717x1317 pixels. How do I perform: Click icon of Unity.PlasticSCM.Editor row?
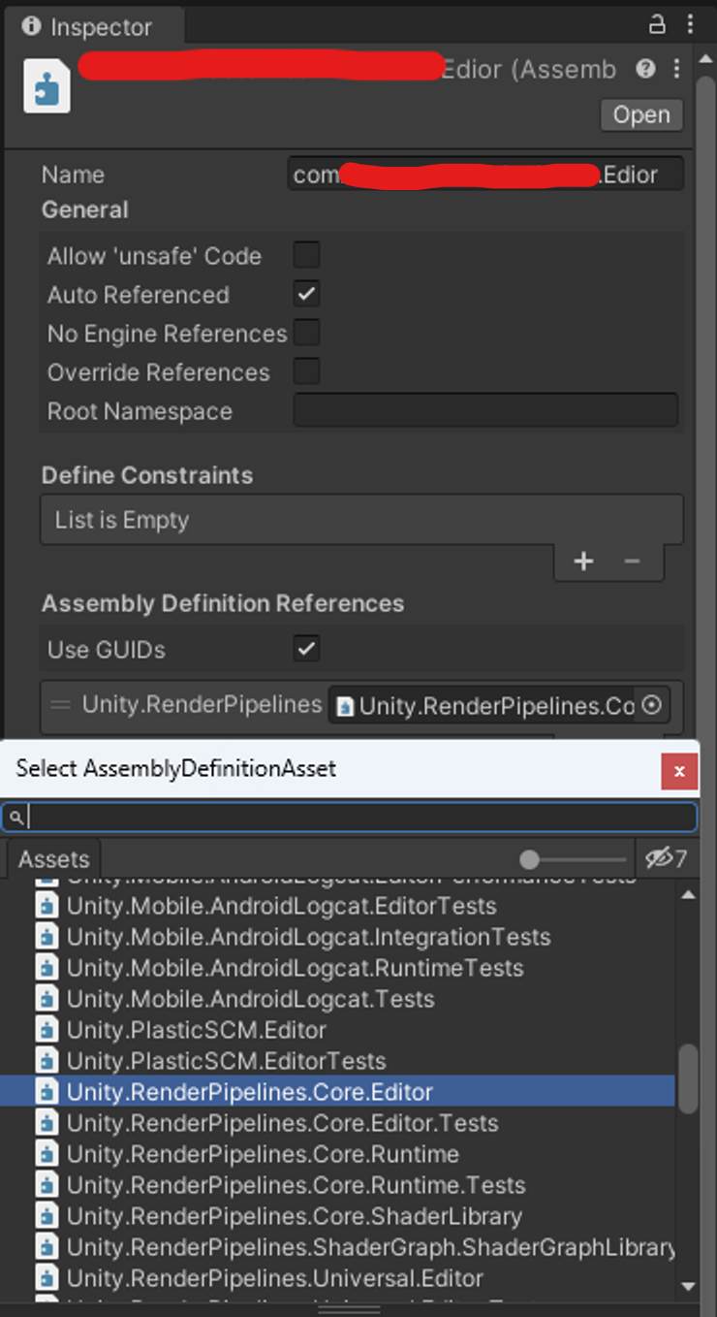click(47, 1030)
